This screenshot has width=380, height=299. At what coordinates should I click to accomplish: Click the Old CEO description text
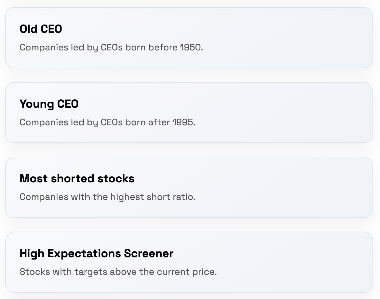tap(112, 47)
